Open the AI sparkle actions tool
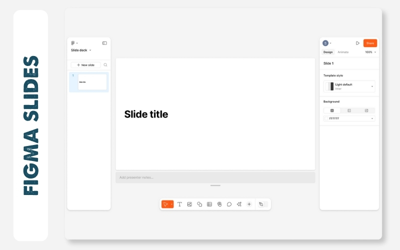 (239, 204)
